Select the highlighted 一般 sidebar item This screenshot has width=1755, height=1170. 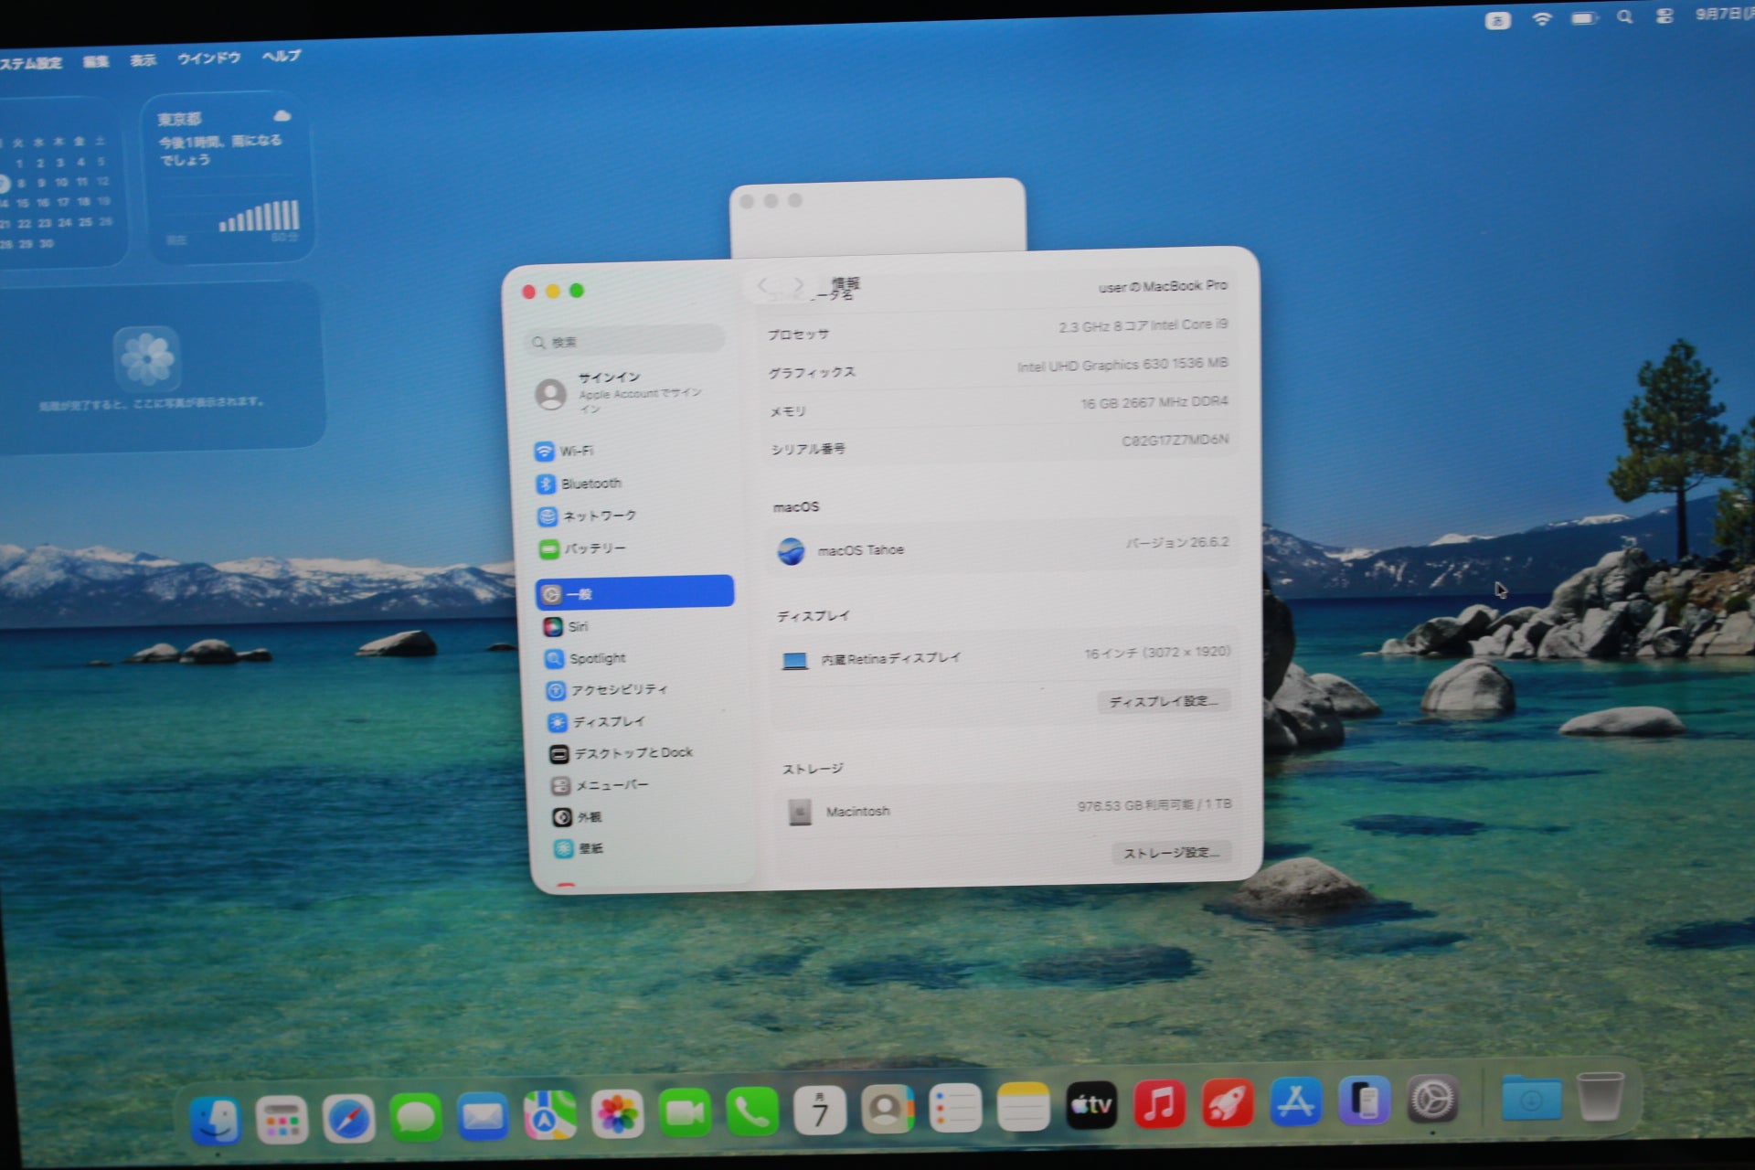[635, 592]
